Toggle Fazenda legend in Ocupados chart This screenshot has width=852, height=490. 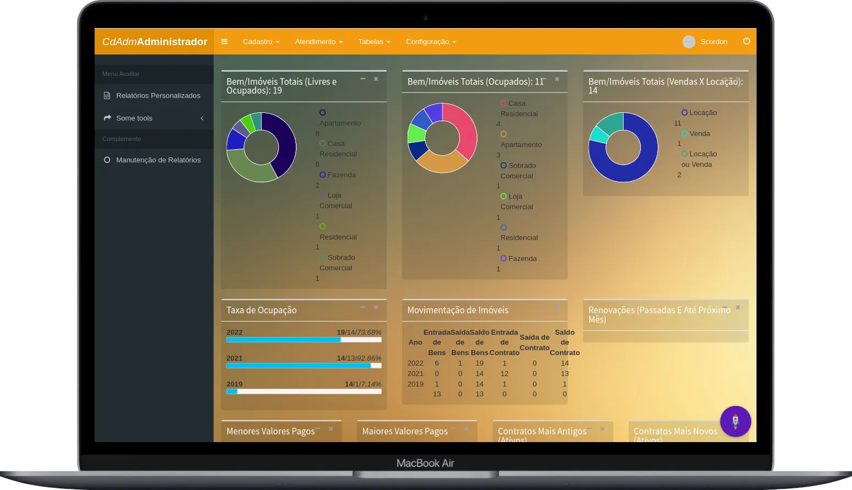[x=503, y=258]
